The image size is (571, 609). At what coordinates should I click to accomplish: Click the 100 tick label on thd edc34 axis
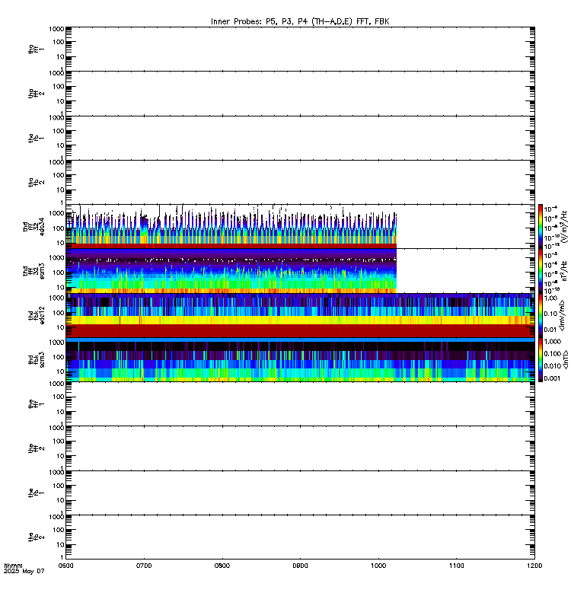[x=59, y=228]
